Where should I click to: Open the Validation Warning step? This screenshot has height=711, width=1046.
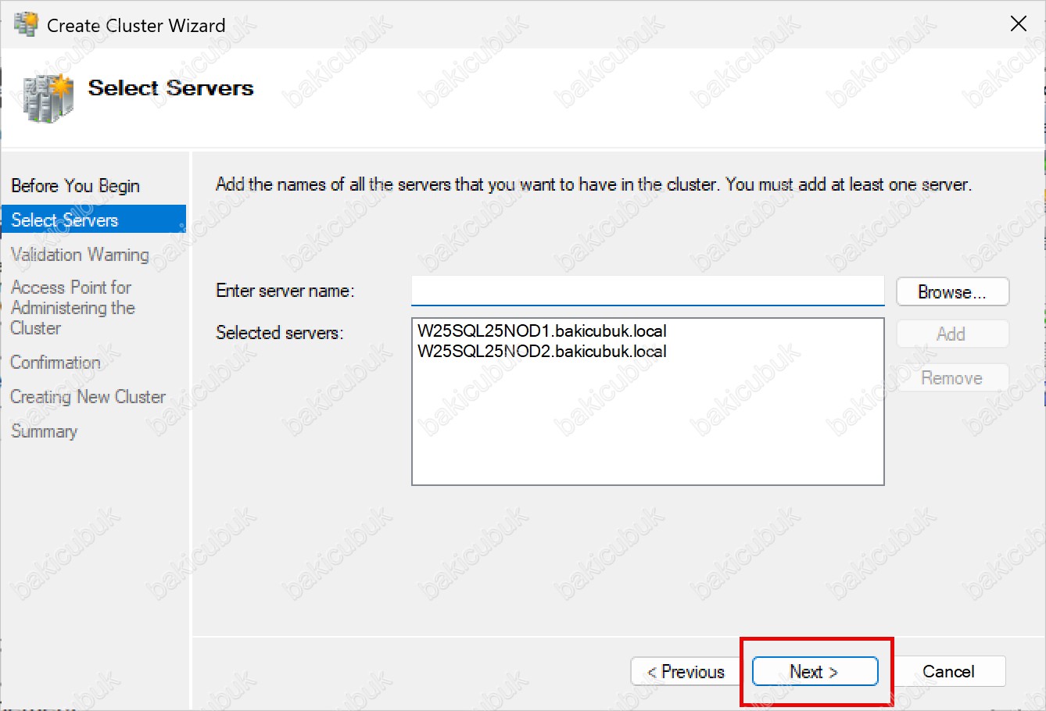(79, 255)
